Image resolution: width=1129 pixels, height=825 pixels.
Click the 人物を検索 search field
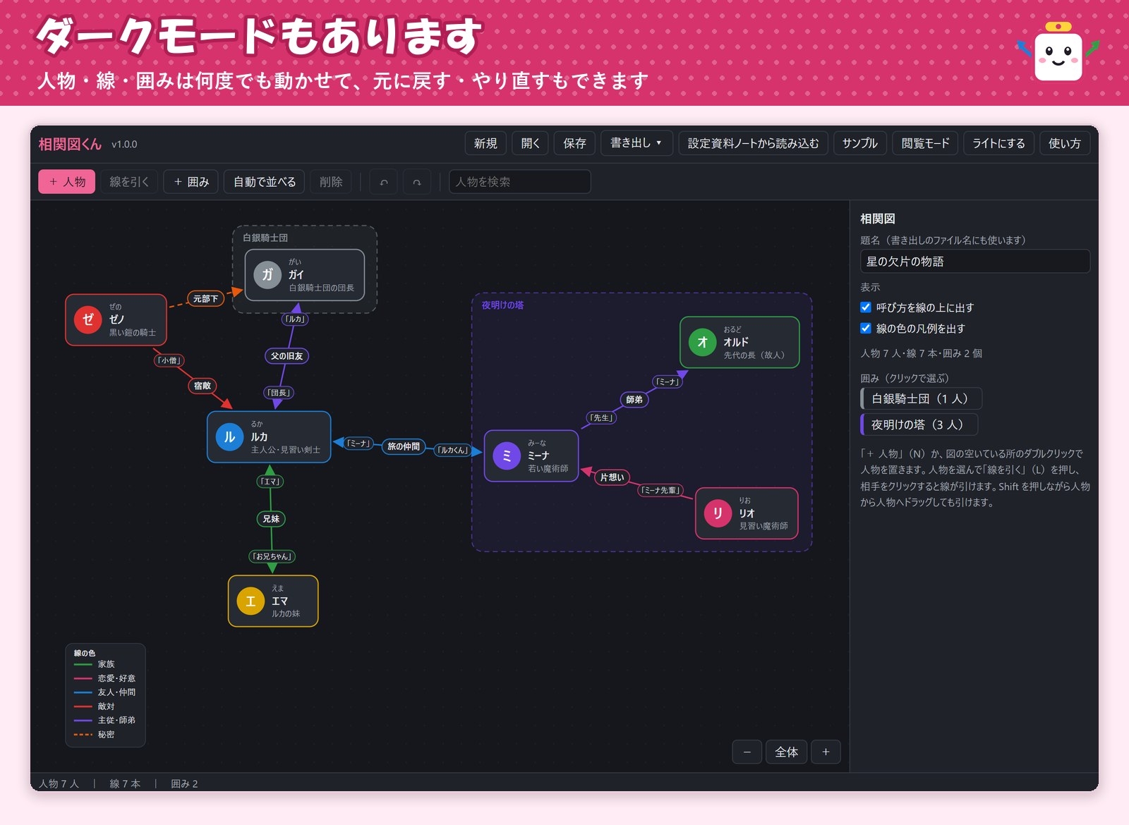click(x=520, y=182)
